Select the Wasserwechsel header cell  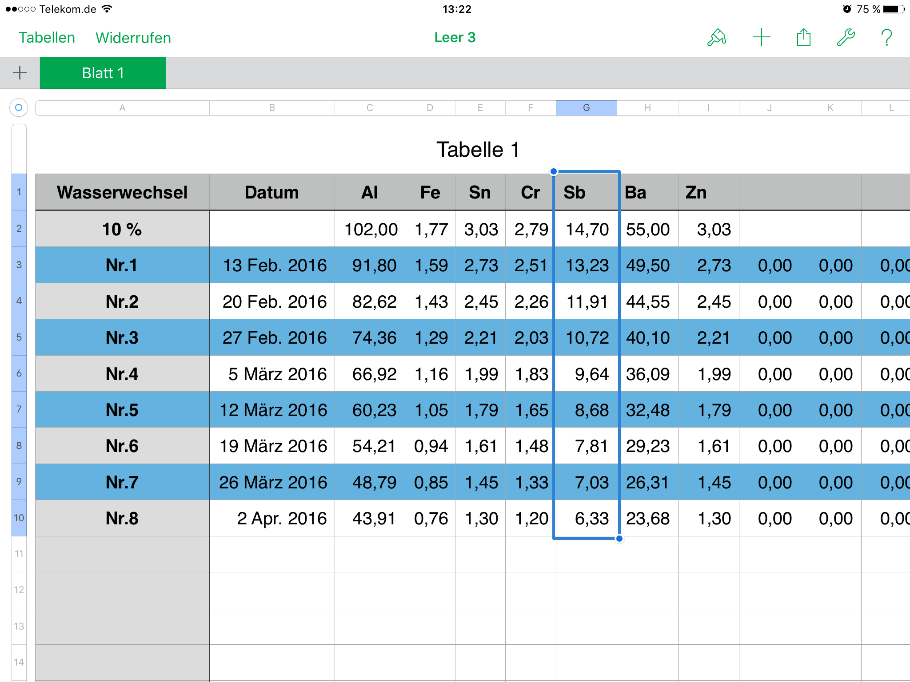(x=122, y=192)
